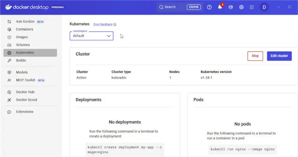Image resolution: width=298 pixels, height=157 pixels.
Task: Click the feedback external-link icon
Action: click(x=115, y=25)
